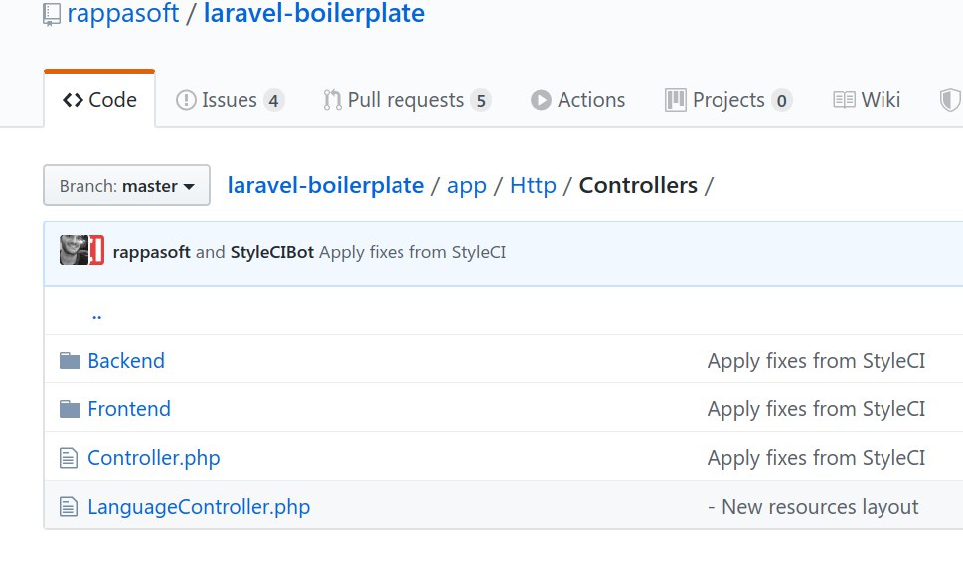Open the Projects tab
The height and width of the screenshot is (588, 963).
728,100
